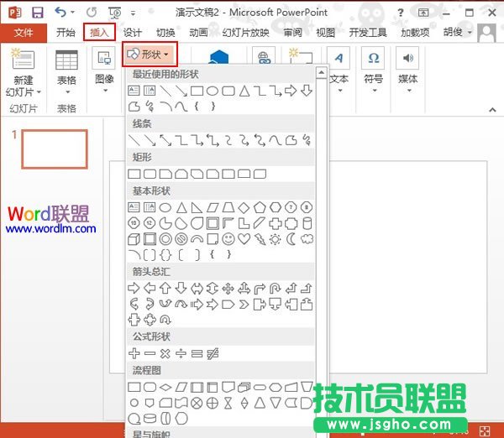
Task: Choose the pentagon shape
Action: click(260, 207)
